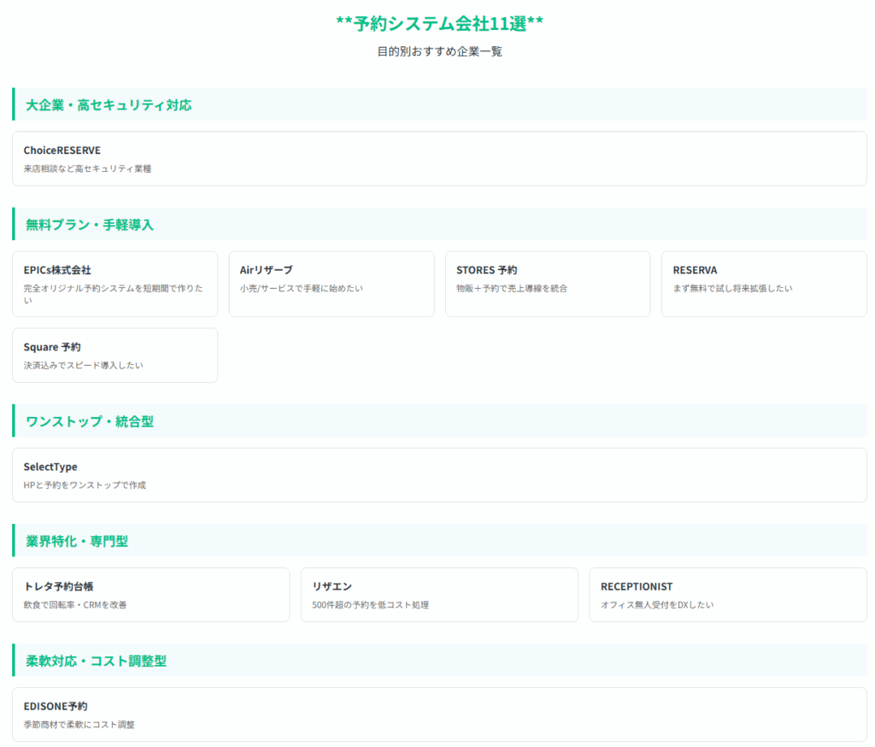Open the EPICs株式会社 card
Screen dimensions: 875x747
(115, 284)
